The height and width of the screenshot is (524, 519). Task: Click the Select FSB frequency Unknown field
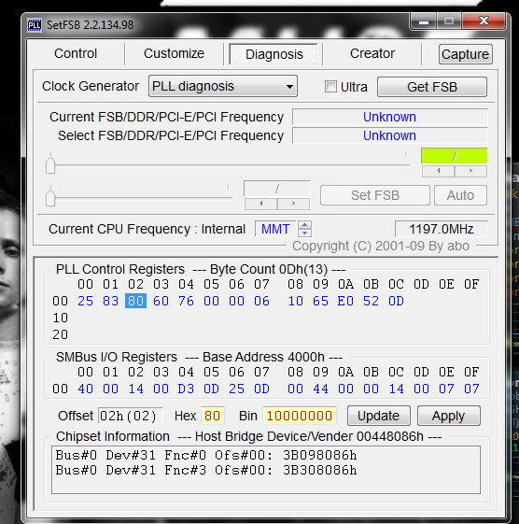[x=389, y=135]
